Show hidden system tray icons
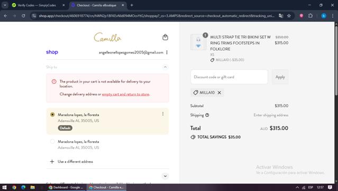Viewport: 338px width, 191px height. tap(297, 187)
